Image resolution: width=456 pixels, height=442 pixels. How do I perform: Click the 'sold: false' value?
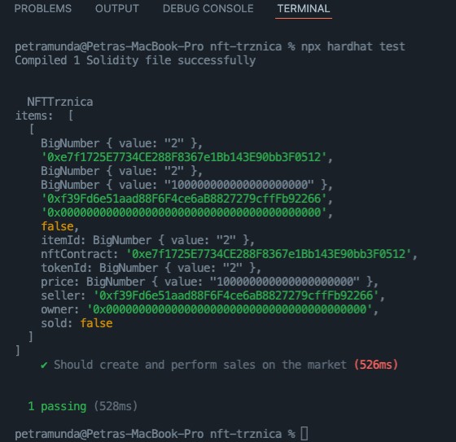coord(77,323)
